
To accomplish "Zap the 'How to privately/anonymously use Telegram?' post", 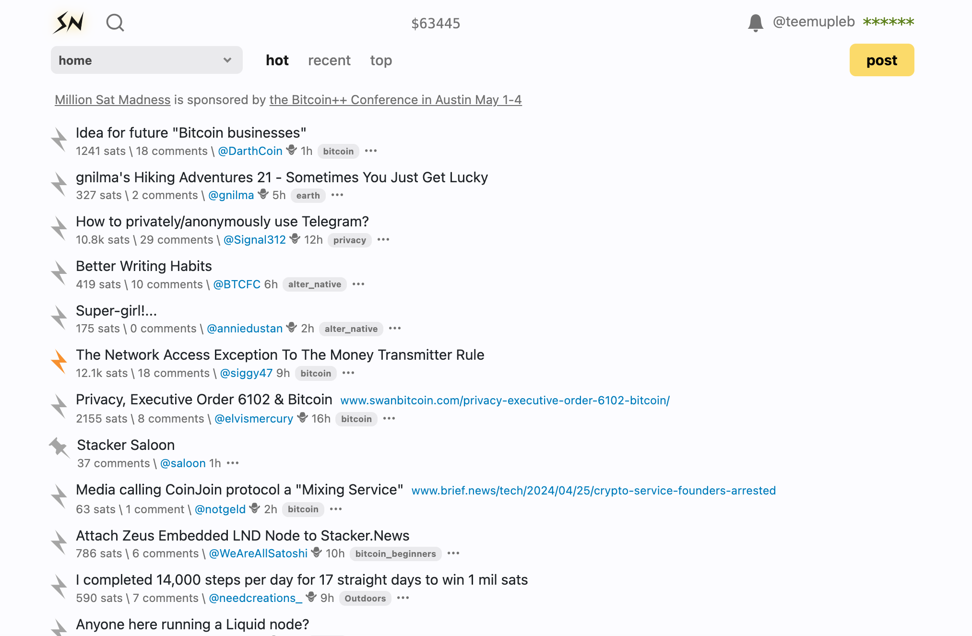I will (x=59, y=228).
